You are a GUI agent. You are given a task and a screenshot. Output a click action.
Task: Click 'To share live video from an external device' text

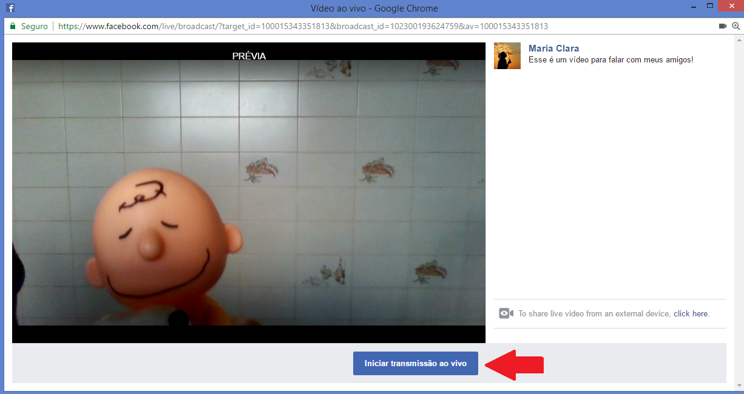point(594,313)
